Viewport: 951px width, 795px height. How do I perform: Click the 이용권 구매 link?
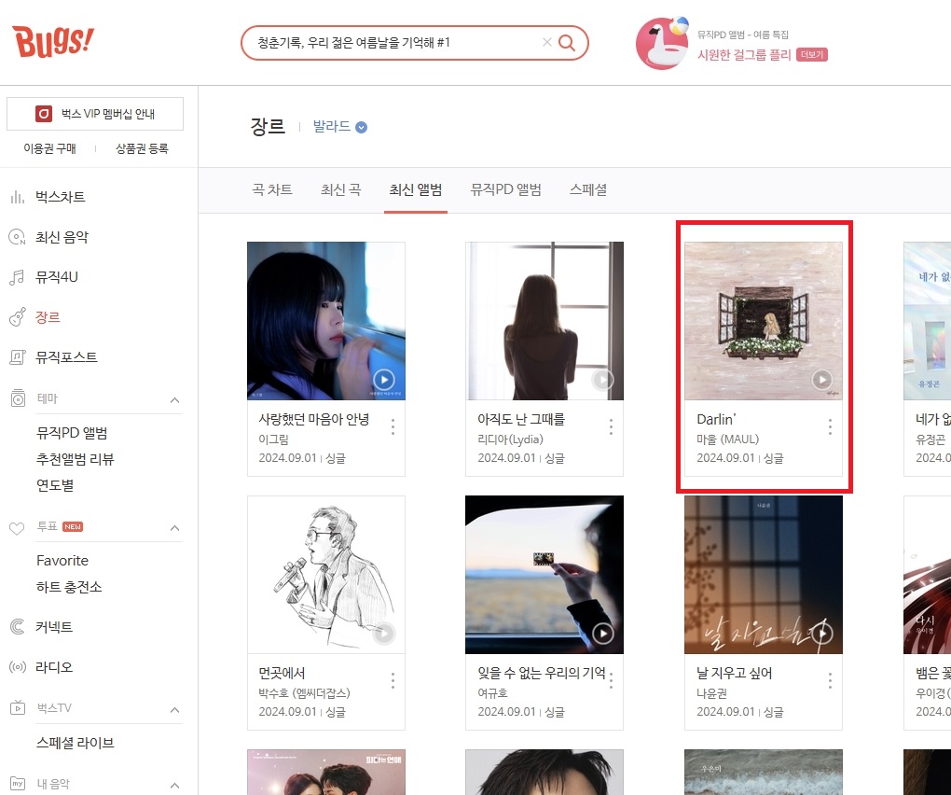(49, 148)
